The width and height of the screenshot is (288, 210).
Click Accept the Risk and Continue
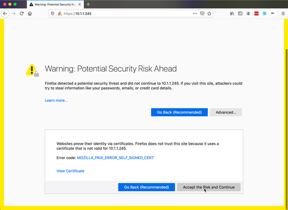pyautogui.click(x=209, y=187)
